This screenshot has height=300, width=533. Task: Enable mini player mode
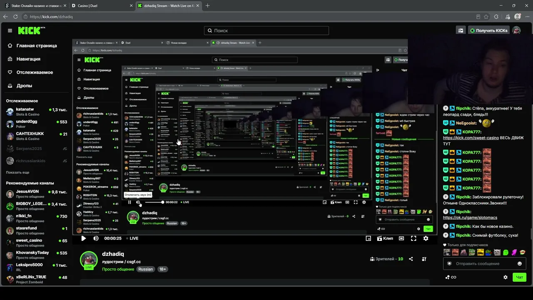(x=368, y=238)
